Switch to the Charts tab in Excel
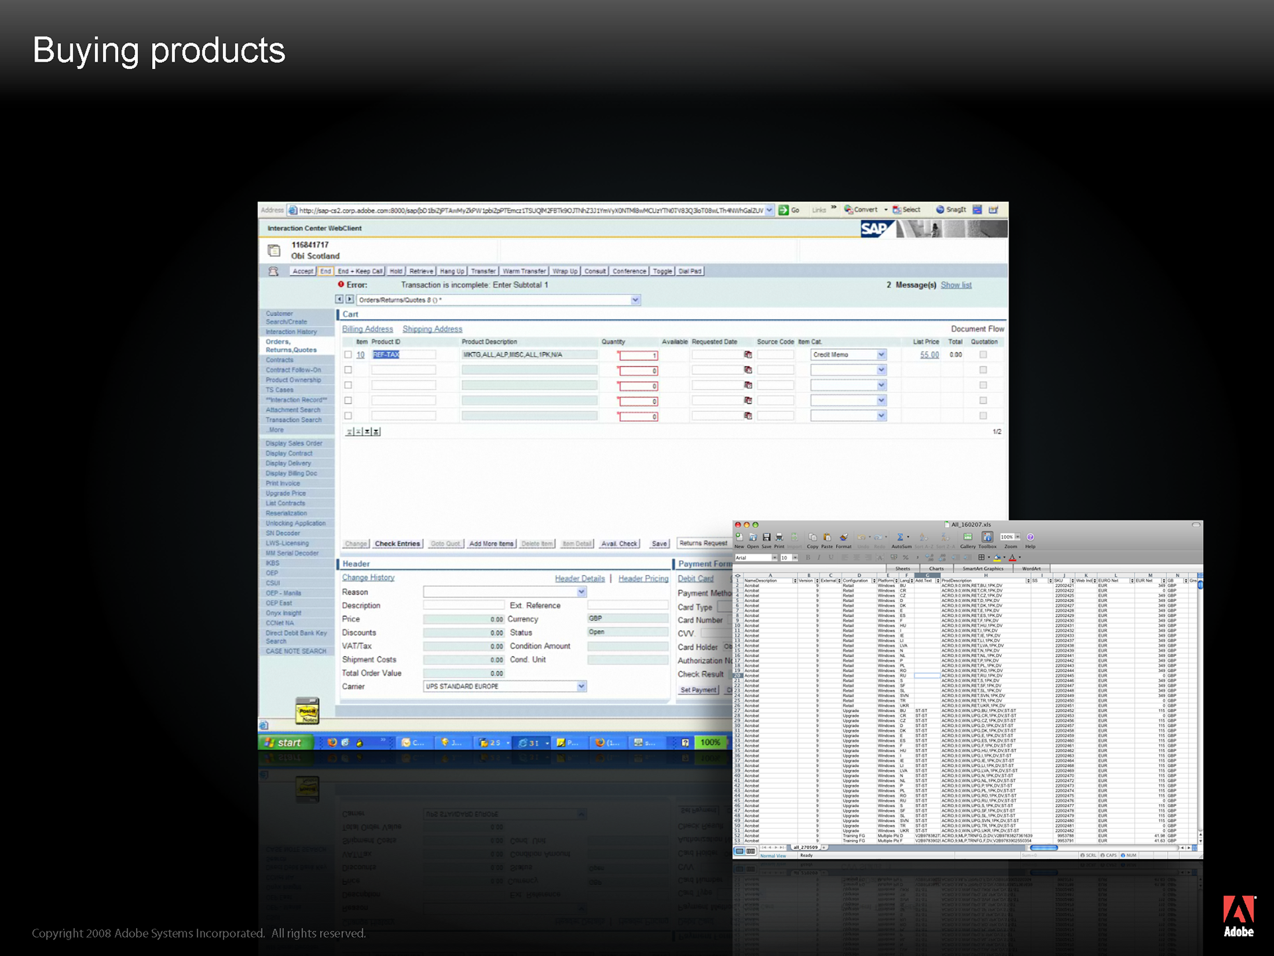The image size is (1274, 956). pyautogui.click(x=936, y=568)
